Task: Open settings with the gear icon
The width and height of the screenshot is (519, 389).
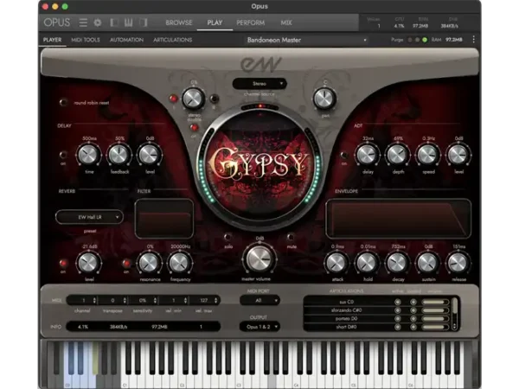Action: click(98, 22)
